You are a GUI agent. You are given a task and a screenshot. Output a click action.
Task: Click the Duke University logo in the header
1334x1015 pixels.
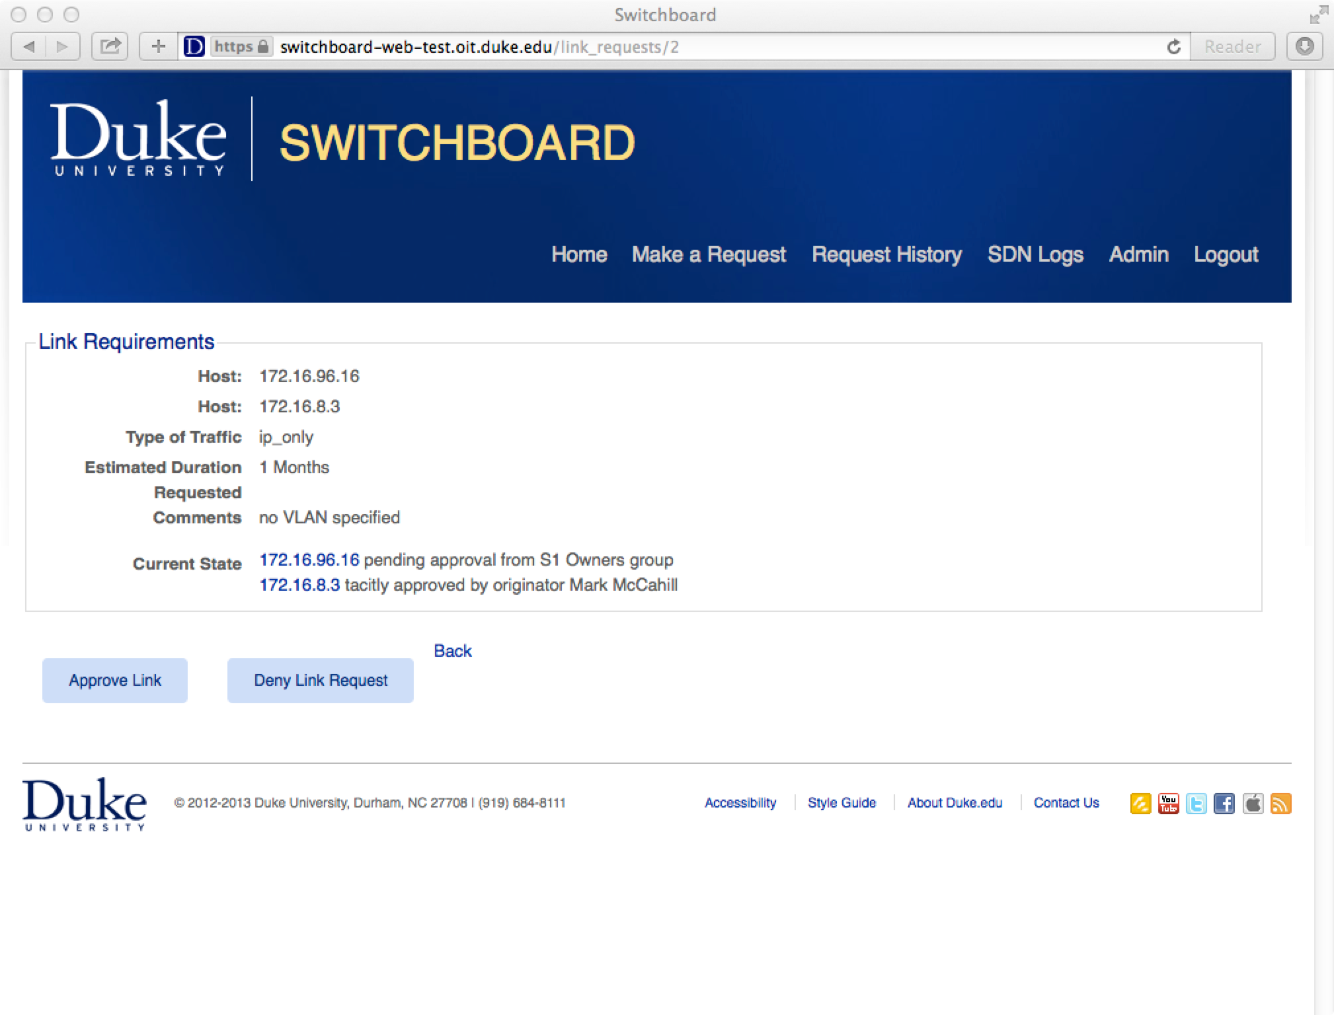(x=138, y=138)
